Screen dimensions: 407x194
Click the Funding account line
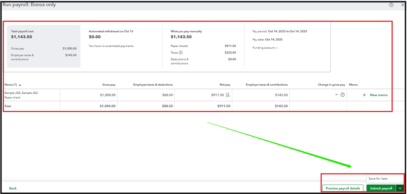click(265, 48)
